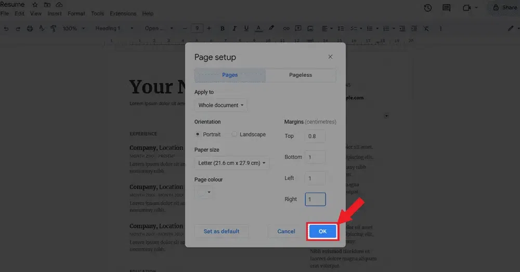Click the line spacing icon

click(x=341, y=29)
